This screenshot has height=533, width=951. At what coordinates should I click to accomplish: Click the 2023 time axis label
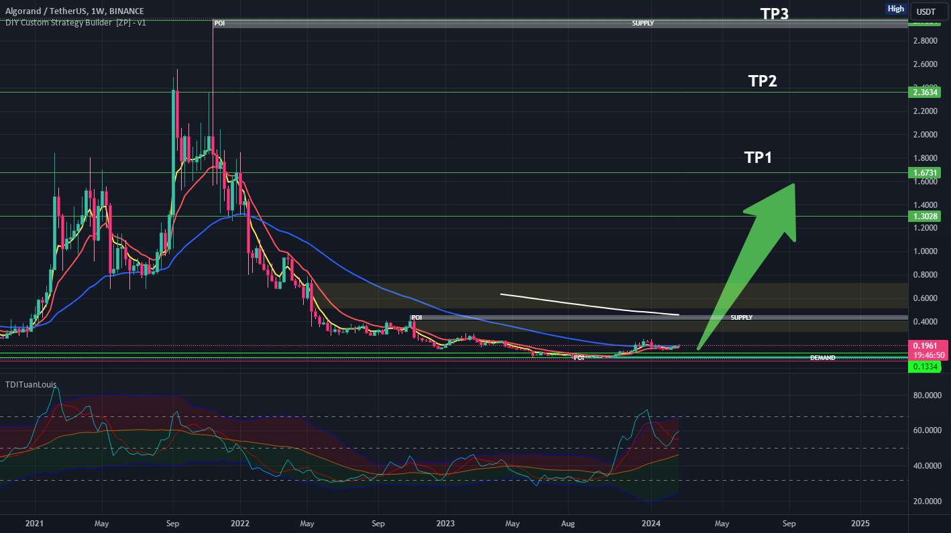click(x=445, y=523)
